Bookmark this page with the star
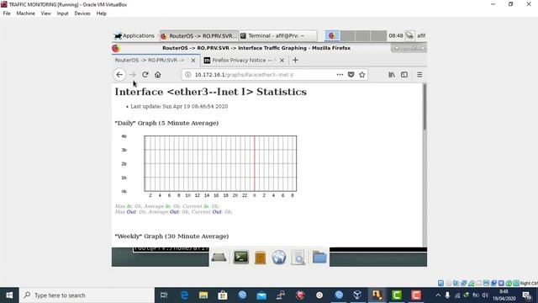This screenshot has width=538, height=303. coord(362,75)
